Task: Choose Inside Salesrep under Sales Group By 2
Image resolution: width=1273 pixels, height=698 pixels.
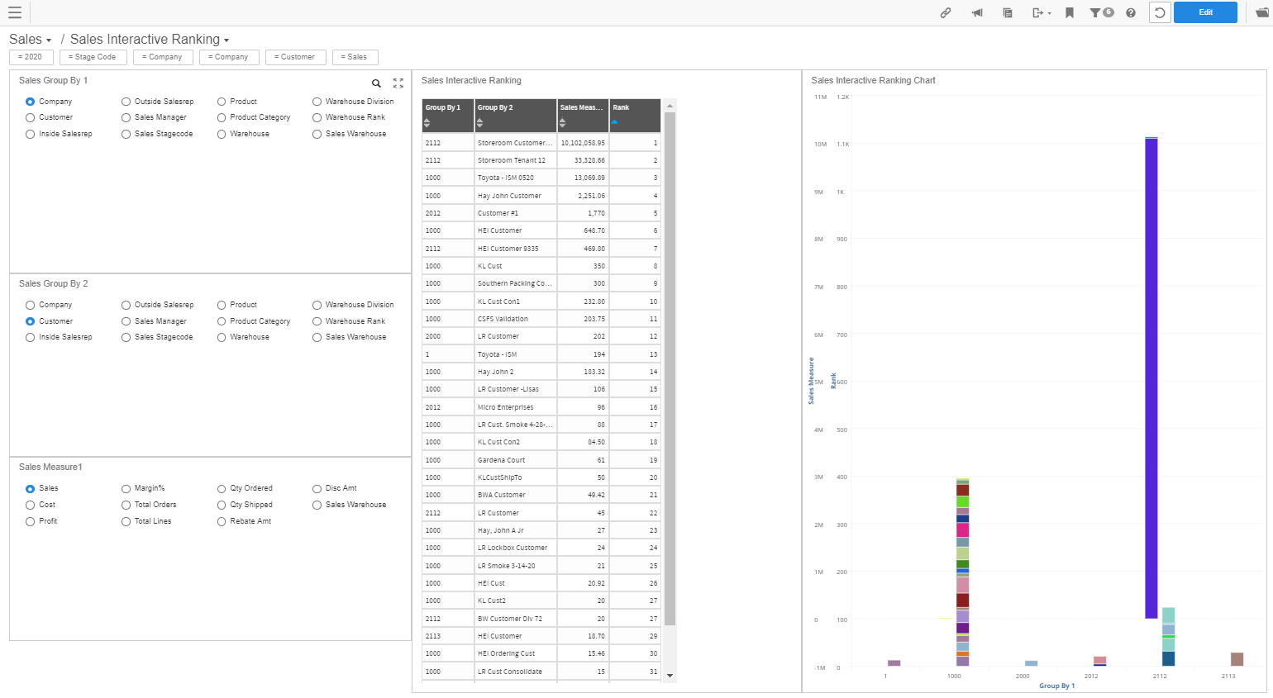Action: (x=31, y=337)
